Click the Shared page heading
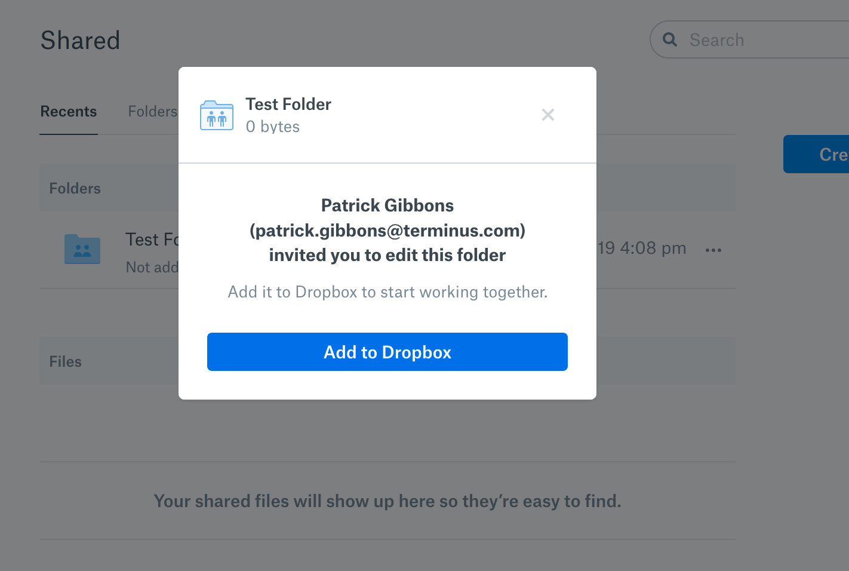Image resolution: width=849 pixels, height=571 pixels. tap(80, 41)
